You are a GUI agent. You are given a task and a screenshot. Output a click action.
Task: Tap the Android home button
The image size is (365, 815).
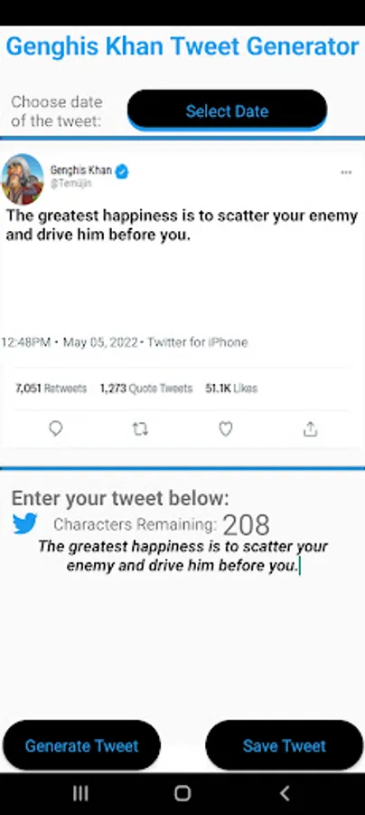(x=182, y=793)
